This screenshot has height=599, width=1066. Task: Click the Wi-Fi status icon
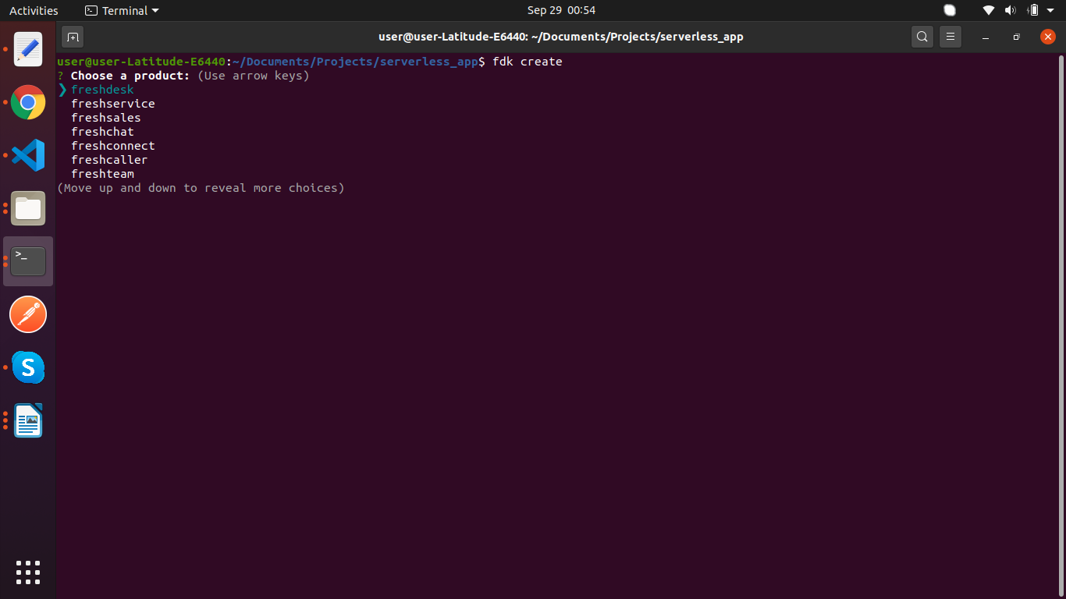pos(989,10)
